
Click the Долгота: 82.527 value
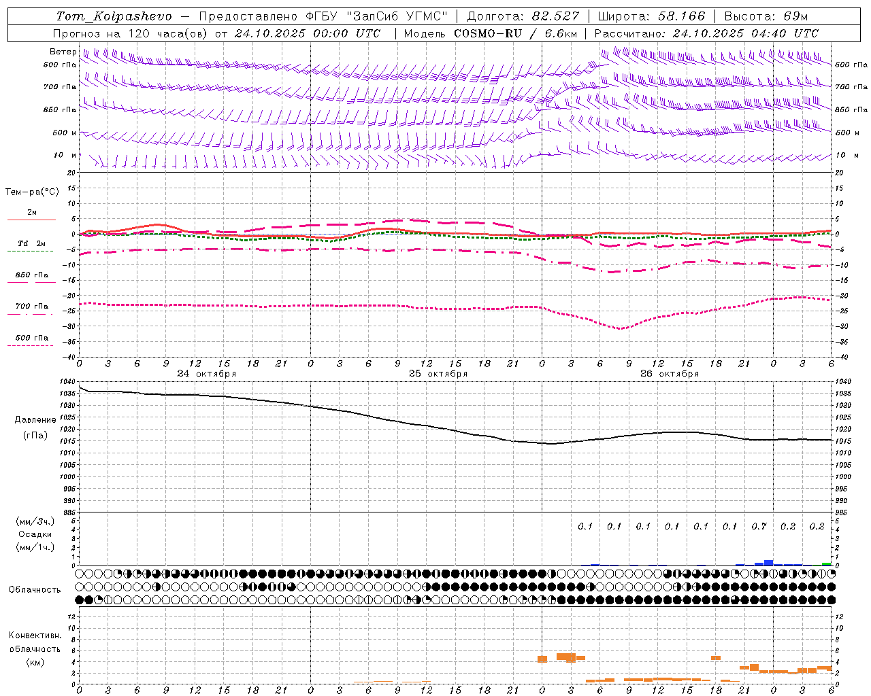523,16
